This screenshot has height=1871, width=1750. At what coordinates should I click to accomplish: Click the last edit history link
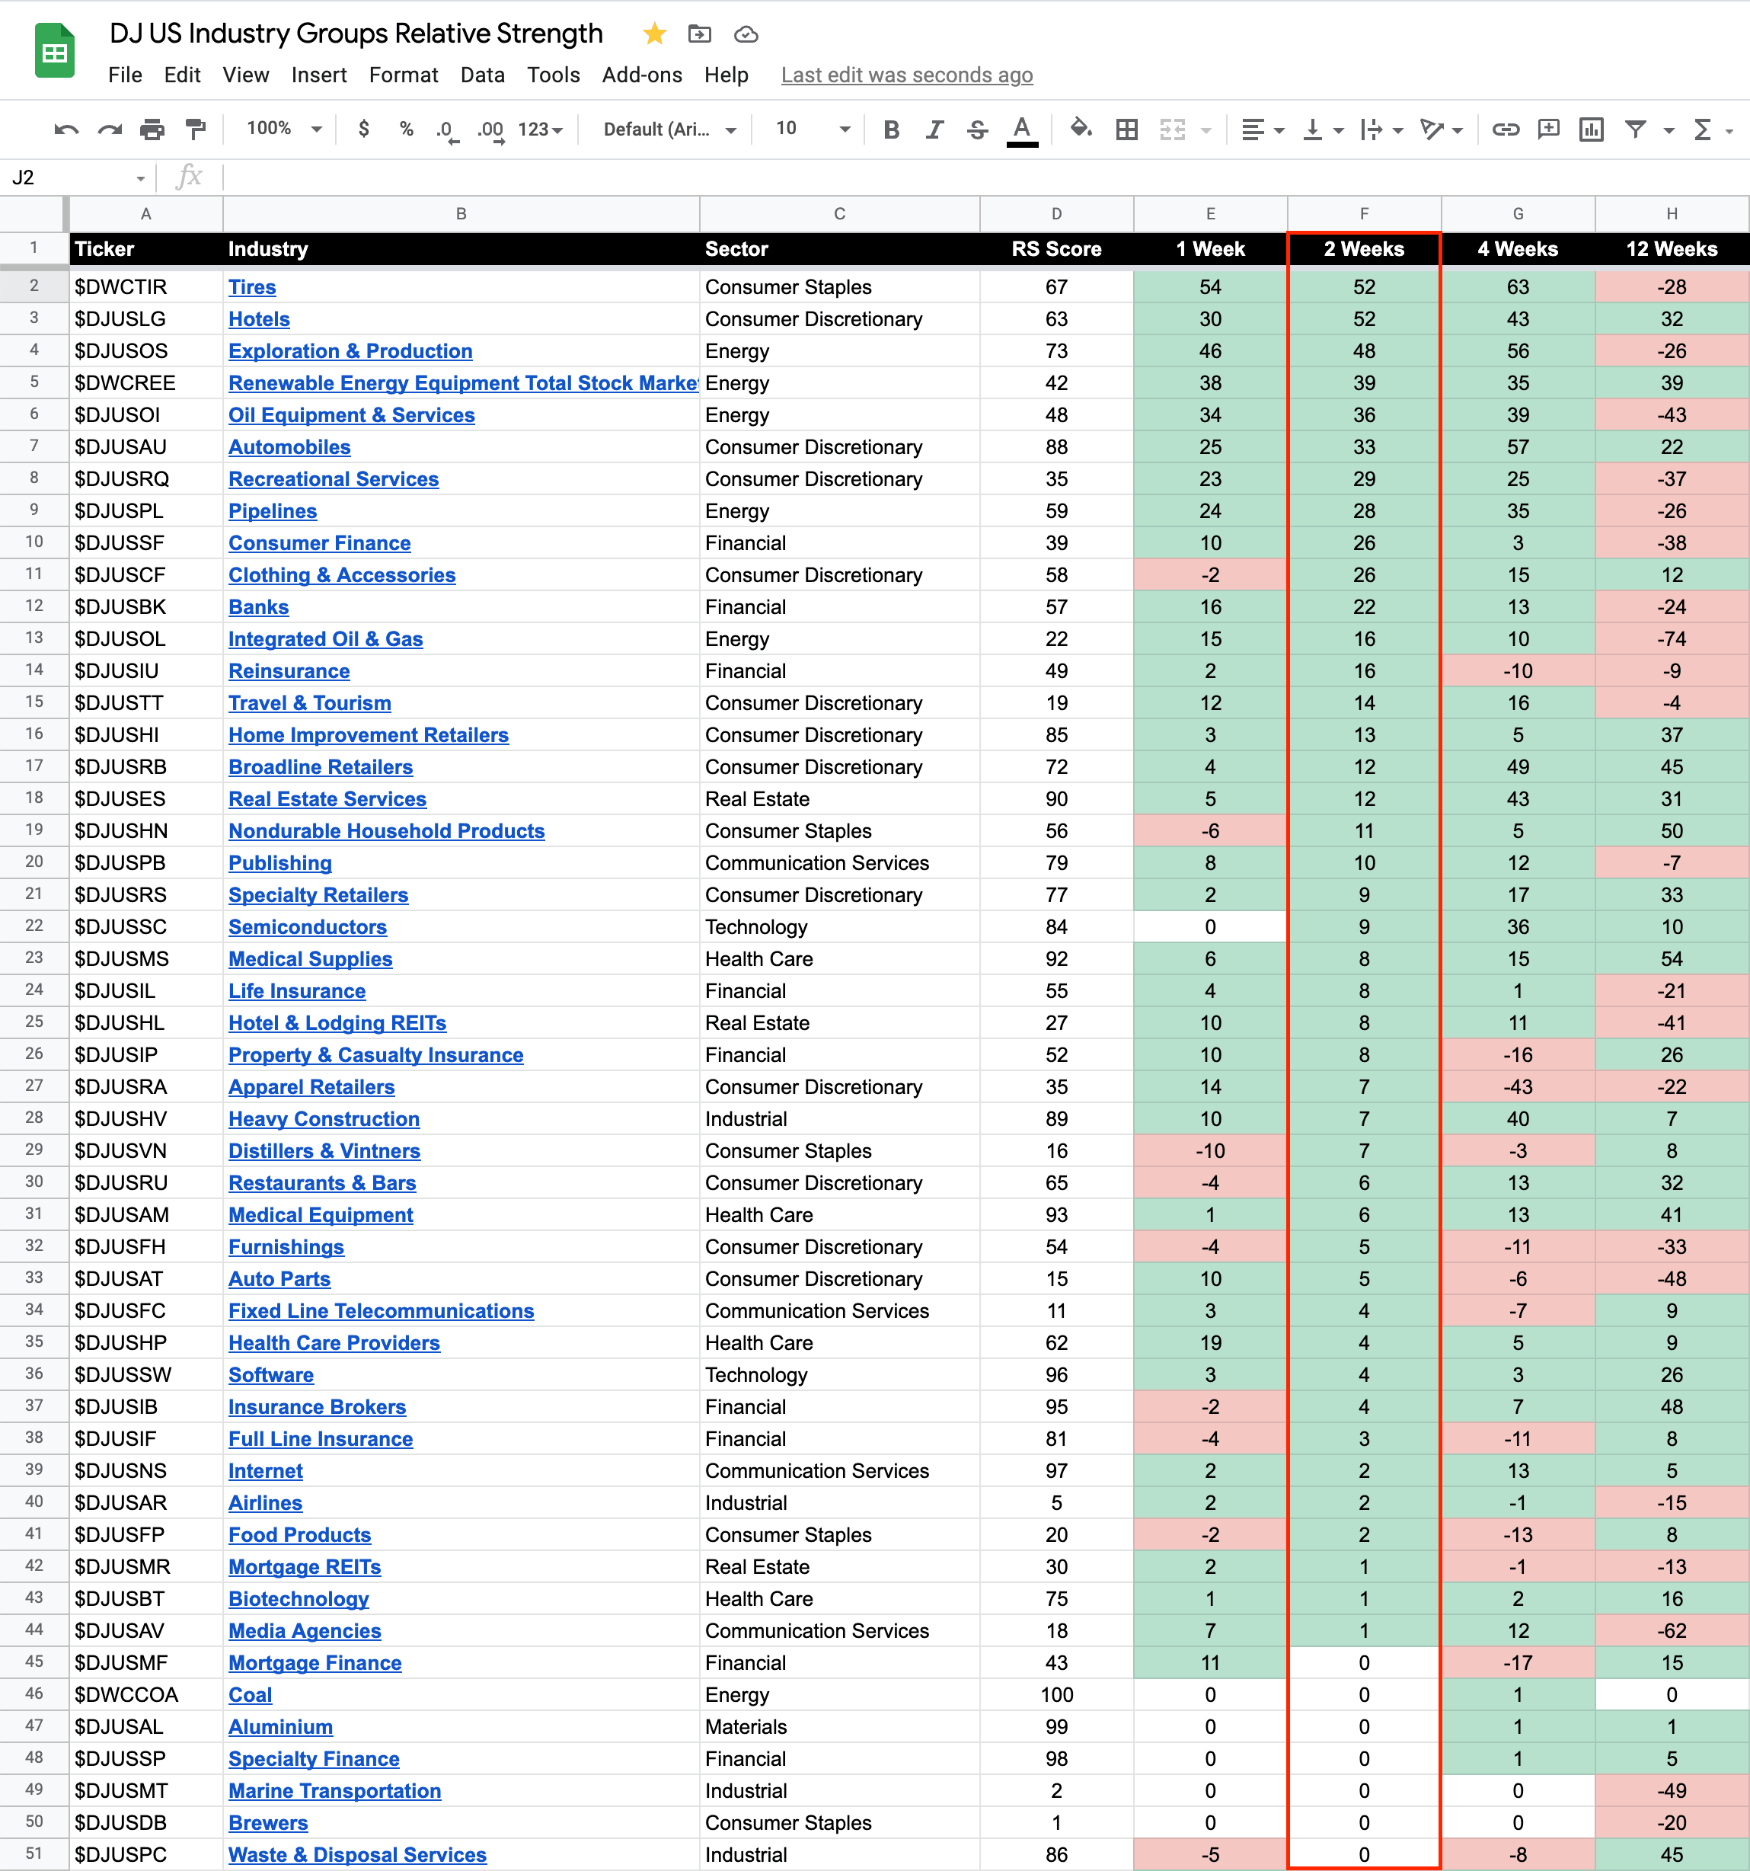(906, 75)
